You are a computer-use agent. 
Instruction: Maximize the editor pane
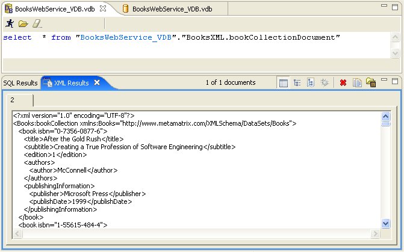pos(395,7)
